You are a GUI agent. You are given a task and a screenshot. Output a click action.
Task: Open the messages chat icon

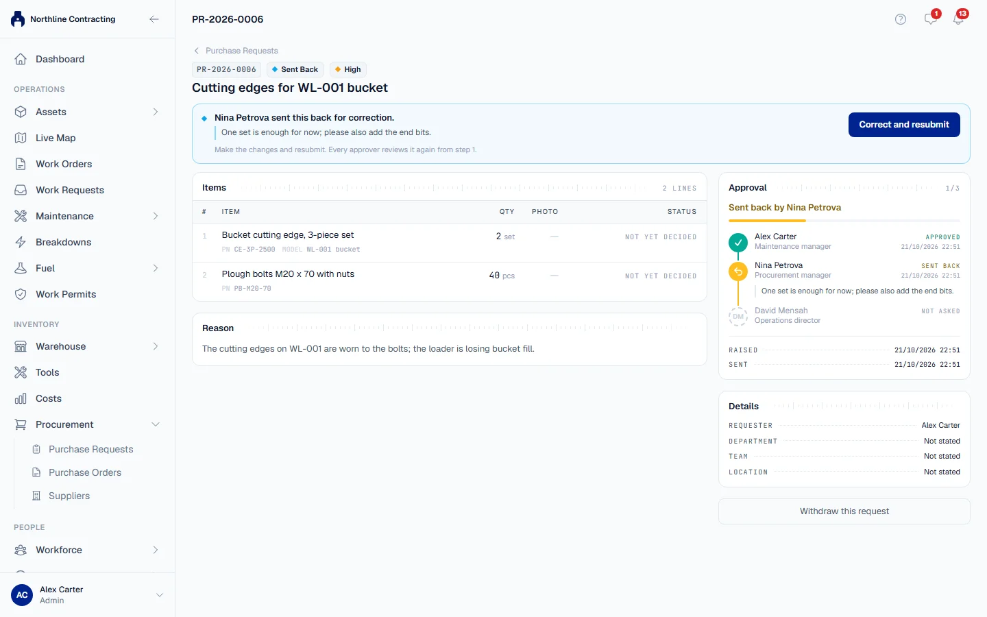click(x=930, y=19)
